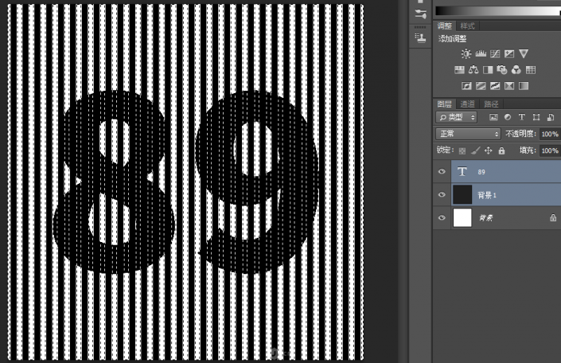Click the Color Balance scales icon

pos(473,70)
